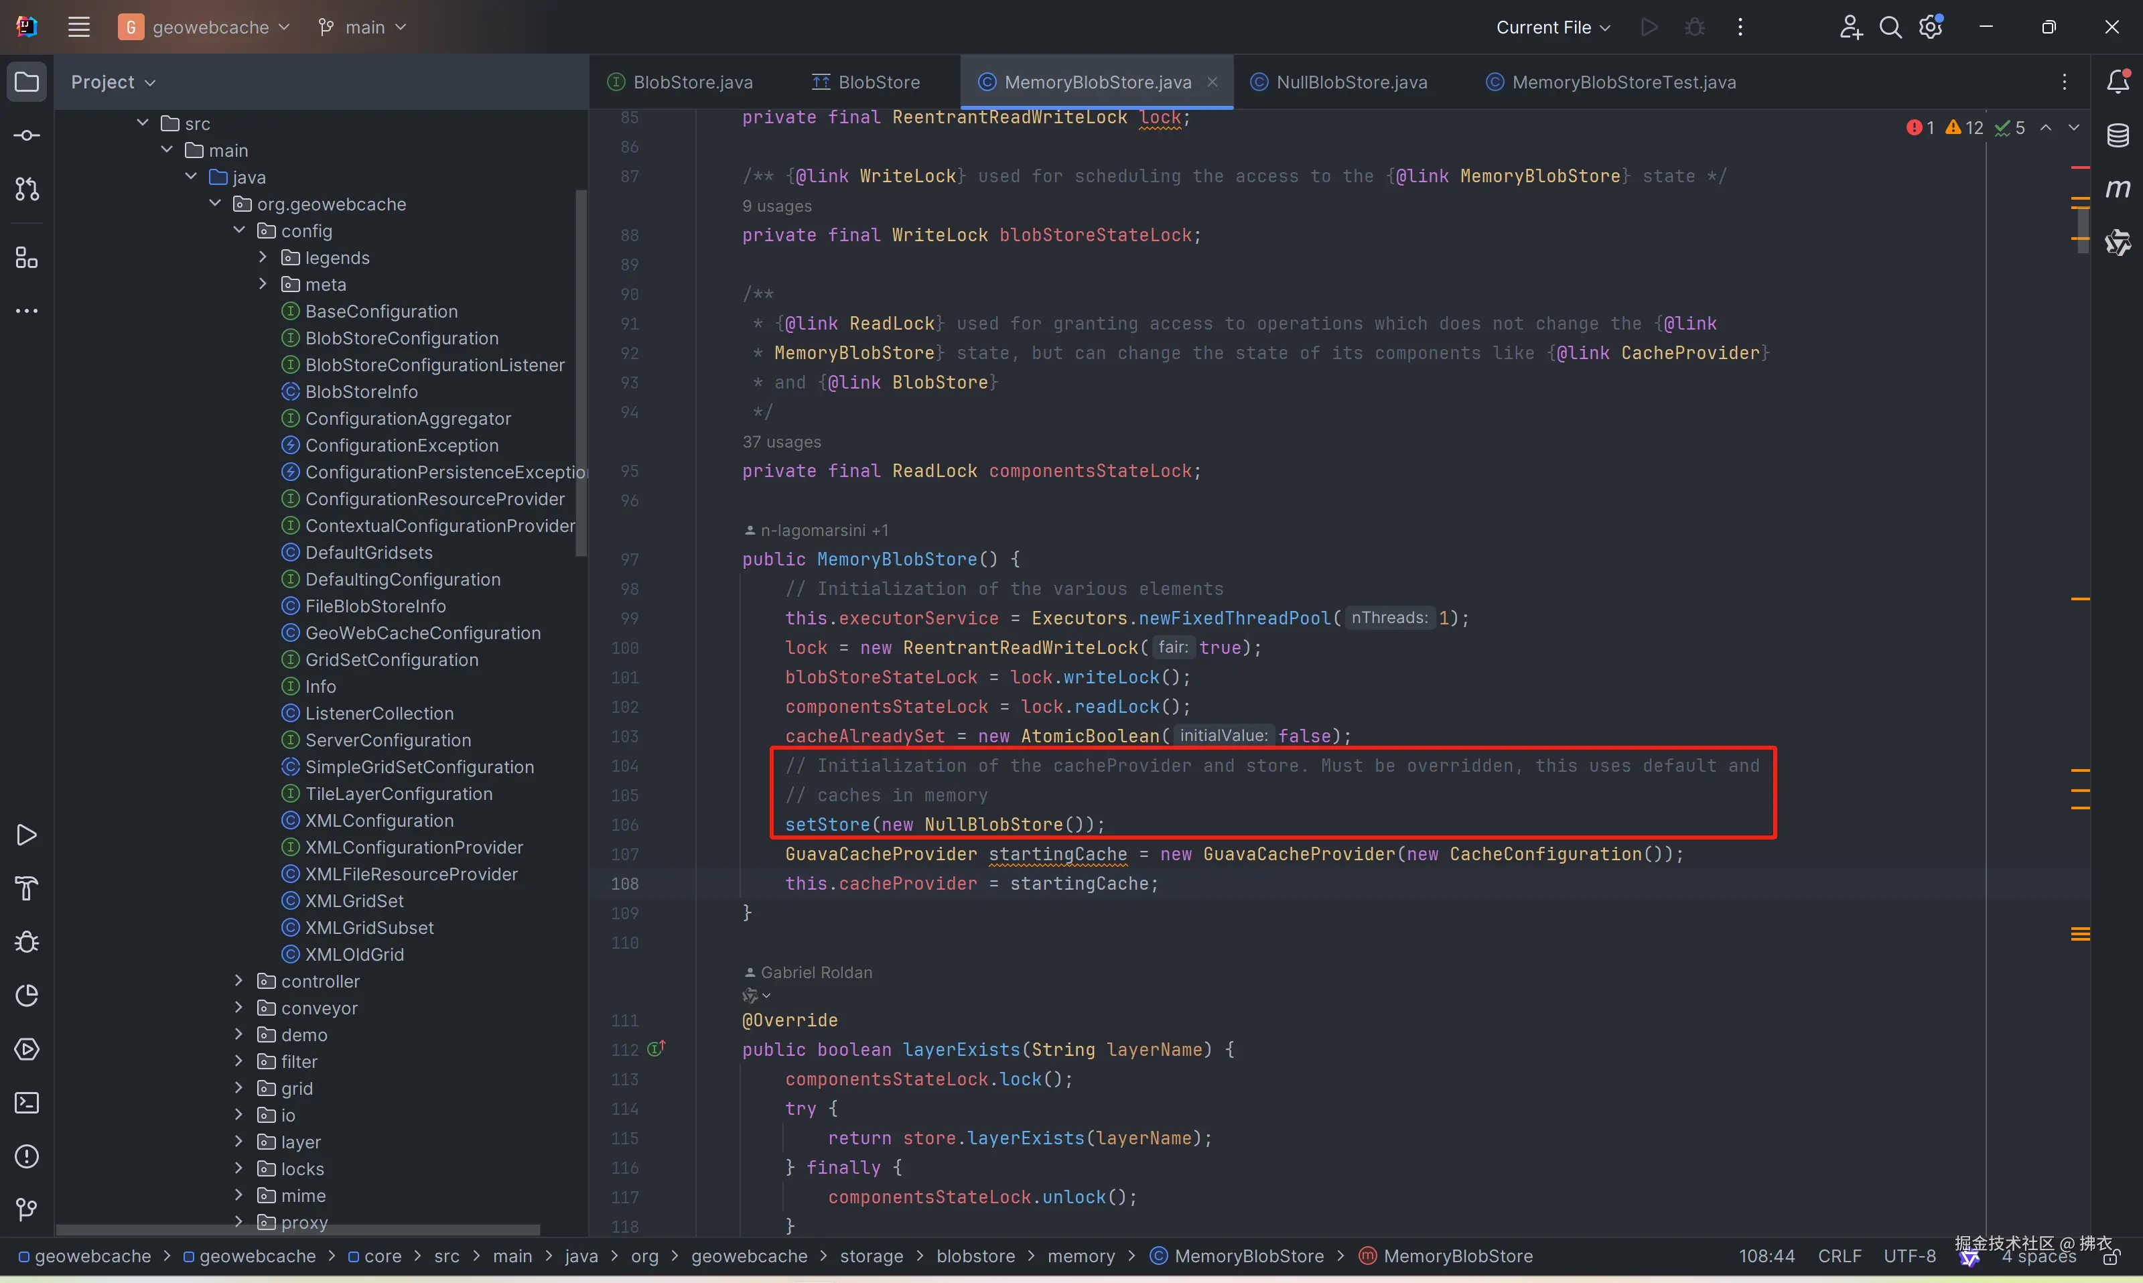Open the Git tool window icon

click(27, 1209)
